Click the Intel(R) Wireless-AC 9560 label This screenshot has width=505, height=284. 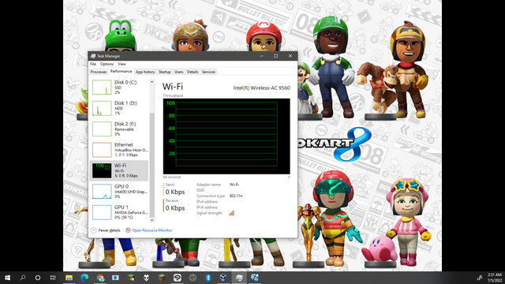coord(261,88)
